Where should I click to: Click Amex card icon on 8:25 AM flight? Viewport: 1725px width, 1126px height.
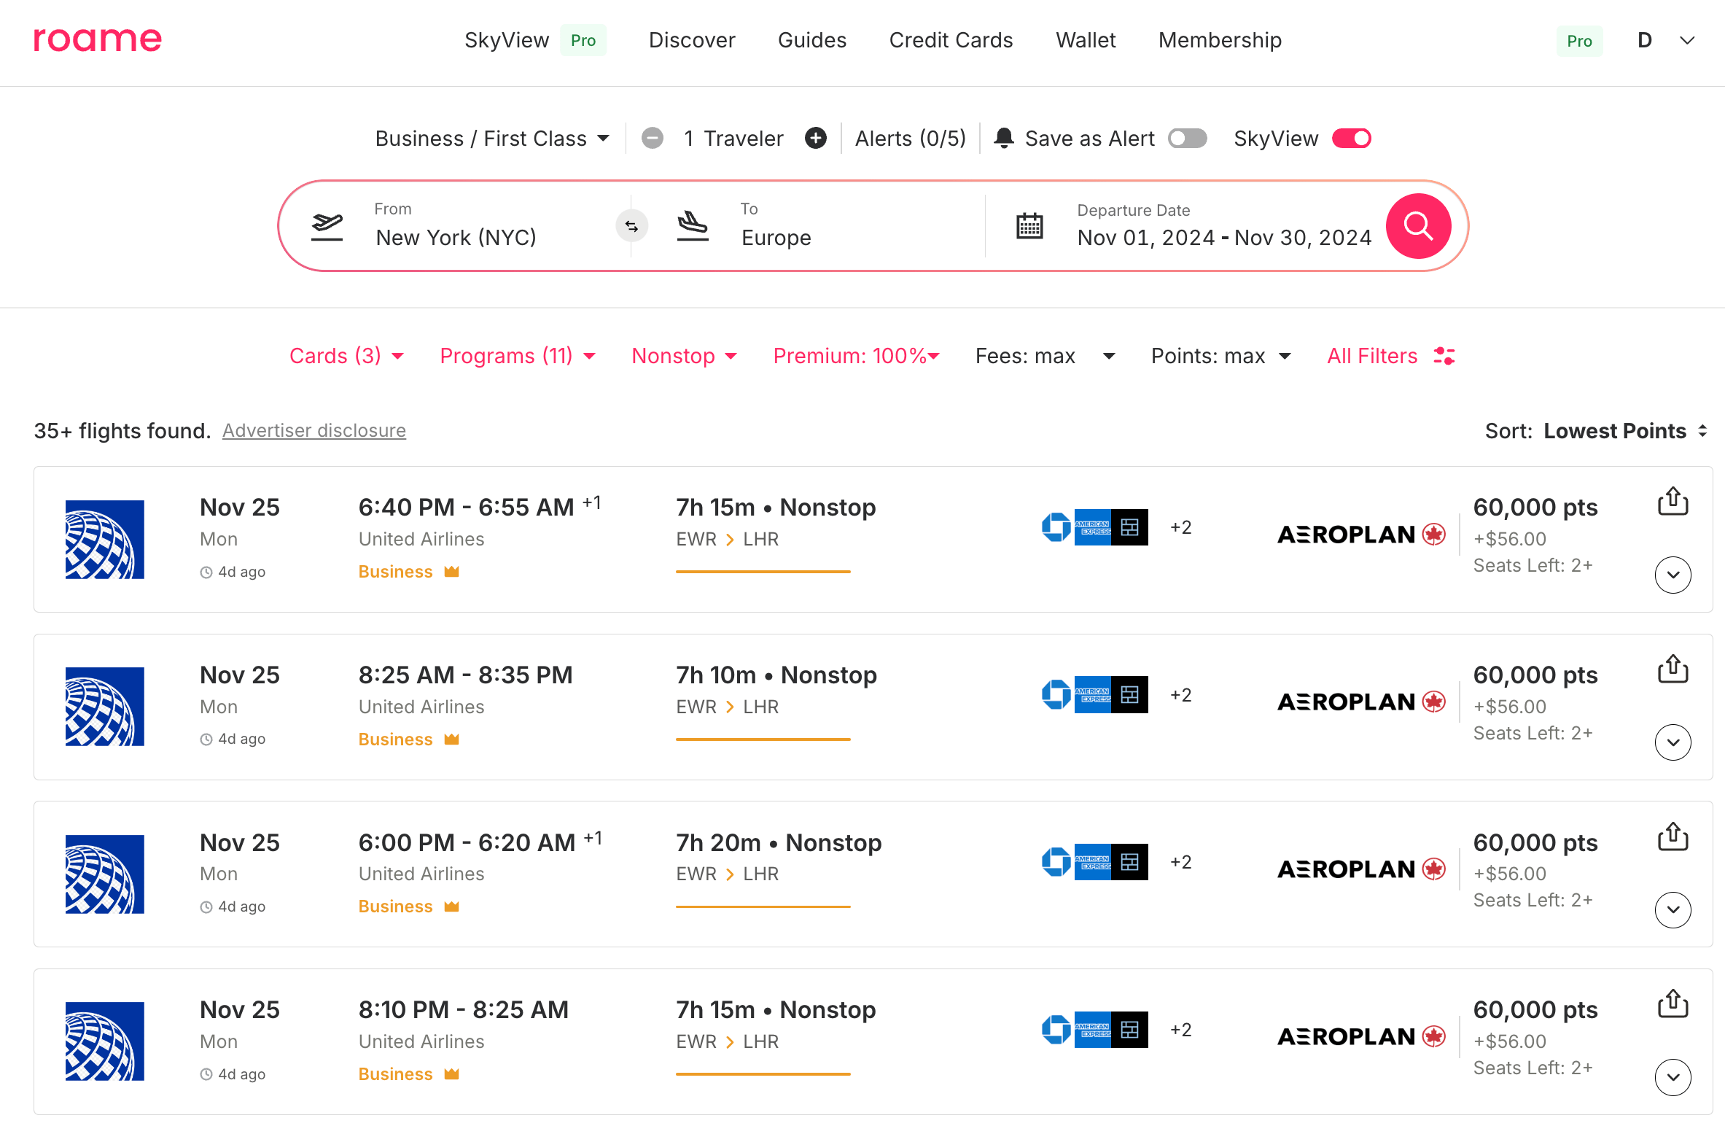pos(1093,695)
